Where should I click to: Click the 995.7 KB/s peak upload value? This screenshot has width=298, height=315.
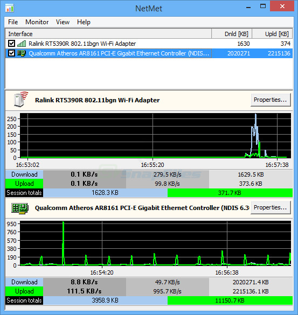click(x=168, y=291)
